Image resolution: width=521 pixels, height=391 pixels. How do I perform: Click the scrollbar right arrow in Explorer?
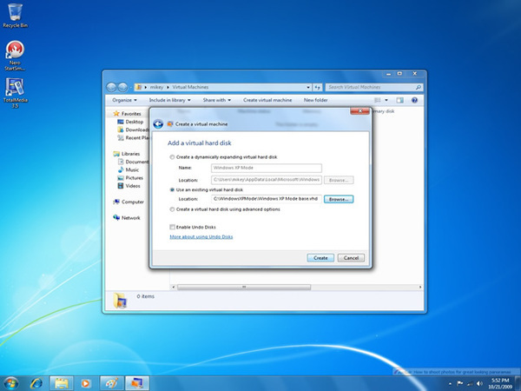point(420,287)
